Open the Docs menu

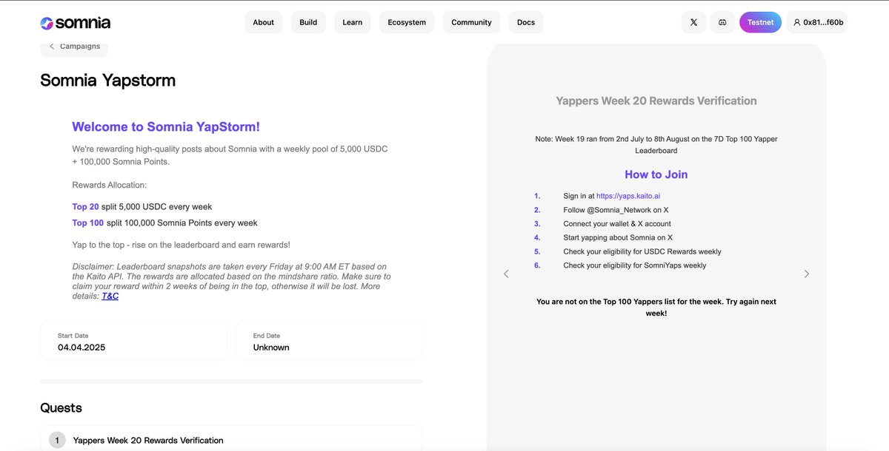click(x=526, y=22)
